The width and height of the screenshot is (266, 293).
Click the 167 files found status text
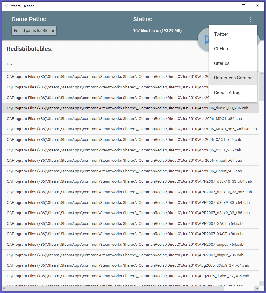click(157, 31)
